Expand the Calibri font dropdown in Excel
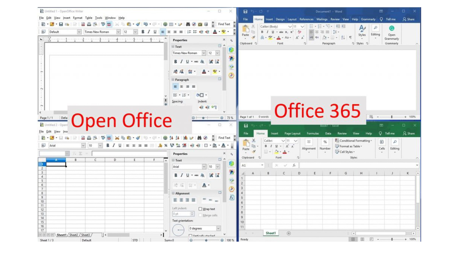Screen dimensions: 458x258 tap(283, 141)
